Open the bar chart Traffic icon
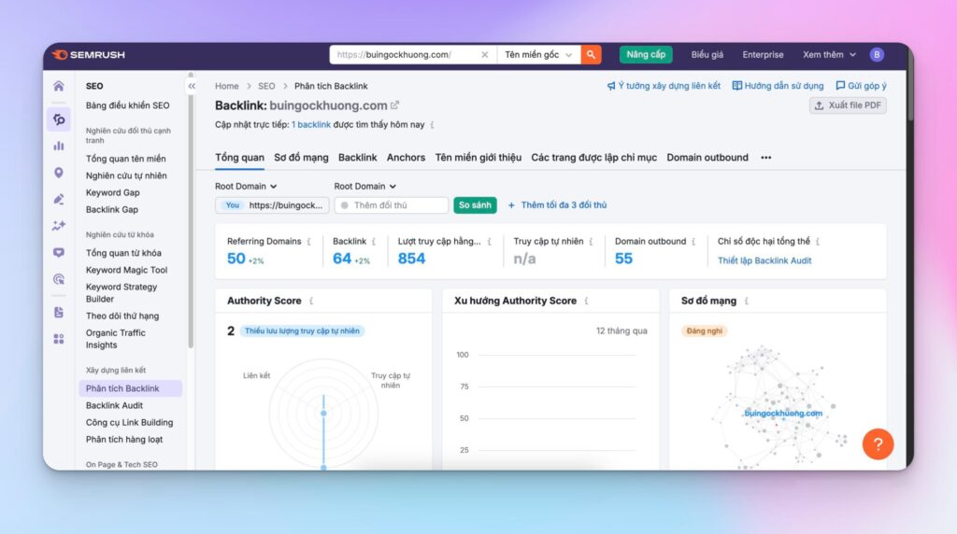 coord(59,146)
